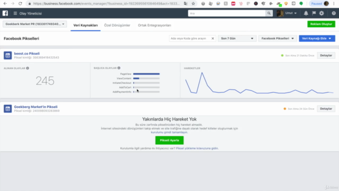The width and height of the screenshot is (339, 191).
Task: Follow the kurulumu şimdi tamamlayın link
Action: (x=169, y=132)
